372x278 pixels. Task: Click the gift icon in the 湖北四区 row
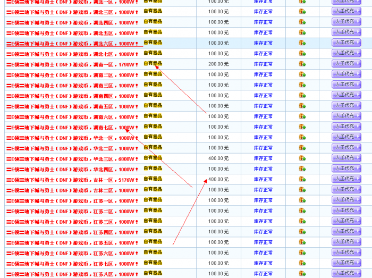[x=302, y=22]
